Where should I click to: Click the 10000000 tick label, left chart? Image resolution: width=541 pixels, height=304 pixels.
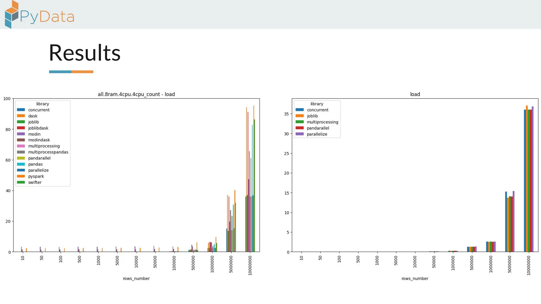click(x=250, y=266)
